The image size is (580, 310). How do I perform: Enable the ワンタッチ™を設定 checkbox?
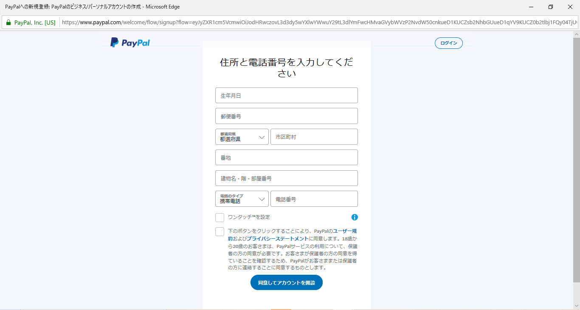tap(220, 217)
